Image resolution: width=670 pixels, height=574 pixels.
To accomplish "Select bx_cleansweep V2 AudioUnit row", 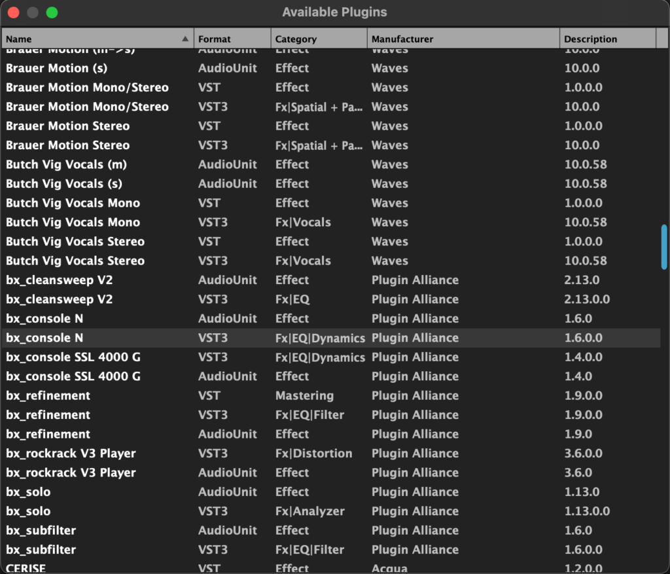I will click(331, 280).
